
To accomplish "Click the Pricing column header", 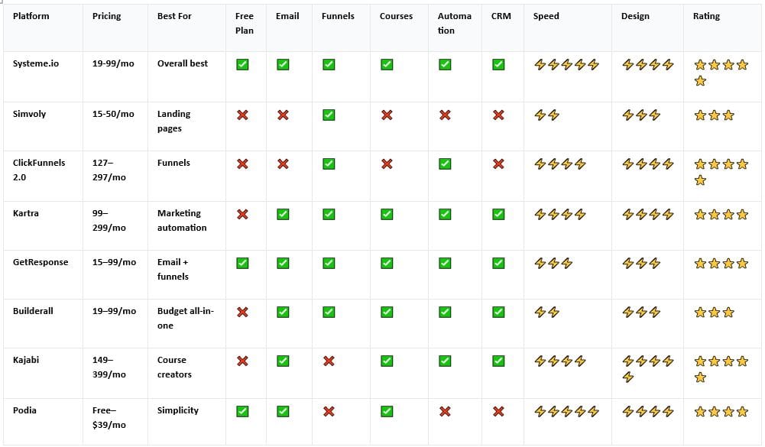I will coord(106,16).
